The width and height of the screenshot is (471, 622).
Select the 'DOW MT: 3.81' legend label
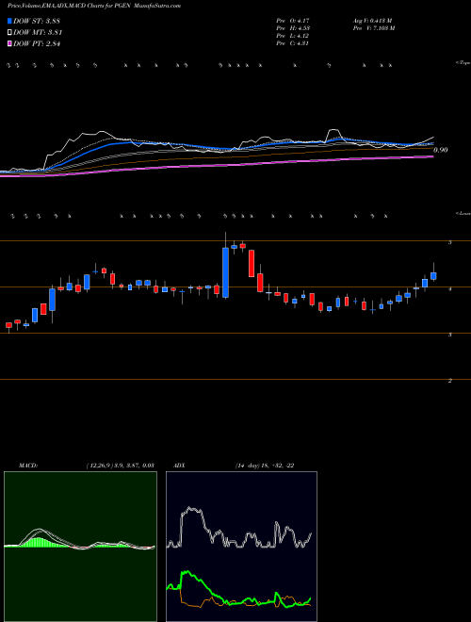(38, 33)
